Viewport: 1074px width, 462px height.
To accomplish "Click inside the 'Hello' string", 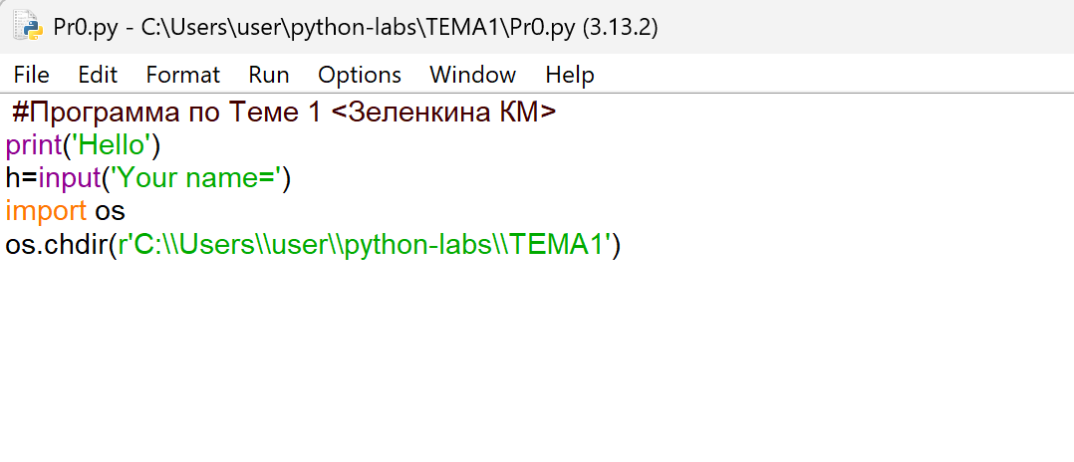I will pos(112,146).
